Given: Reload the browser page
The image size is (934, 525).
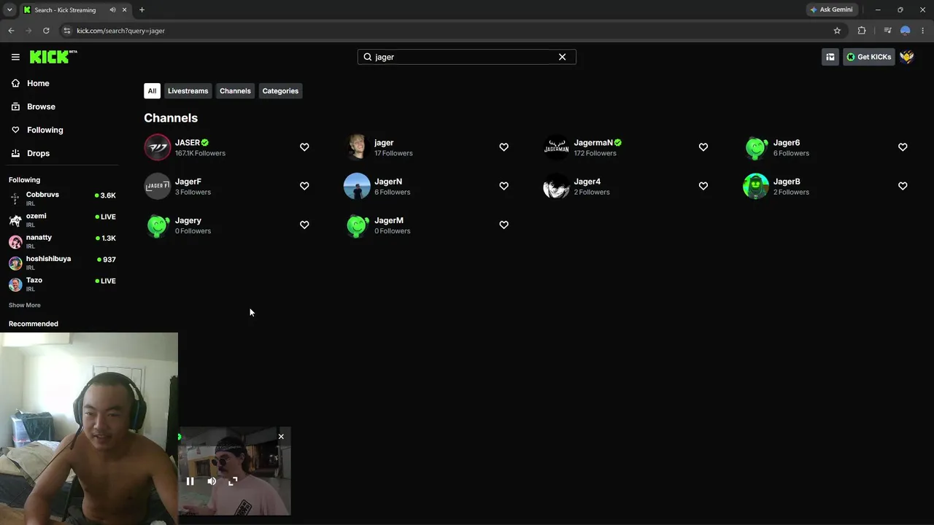Looking at the screenshot, I should (x=46, y=31).
